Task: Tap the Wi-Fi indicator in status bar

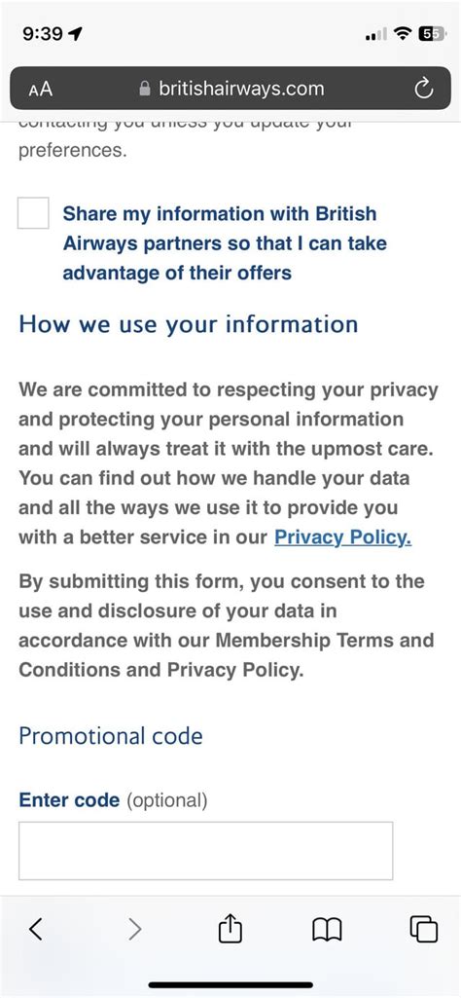Action: coord(403,34)
